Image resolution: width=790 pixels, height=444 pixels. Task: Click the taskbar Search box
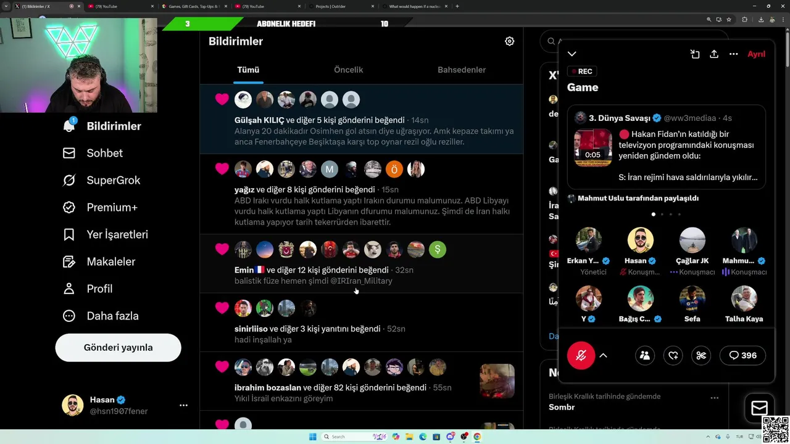coord(355,437)
